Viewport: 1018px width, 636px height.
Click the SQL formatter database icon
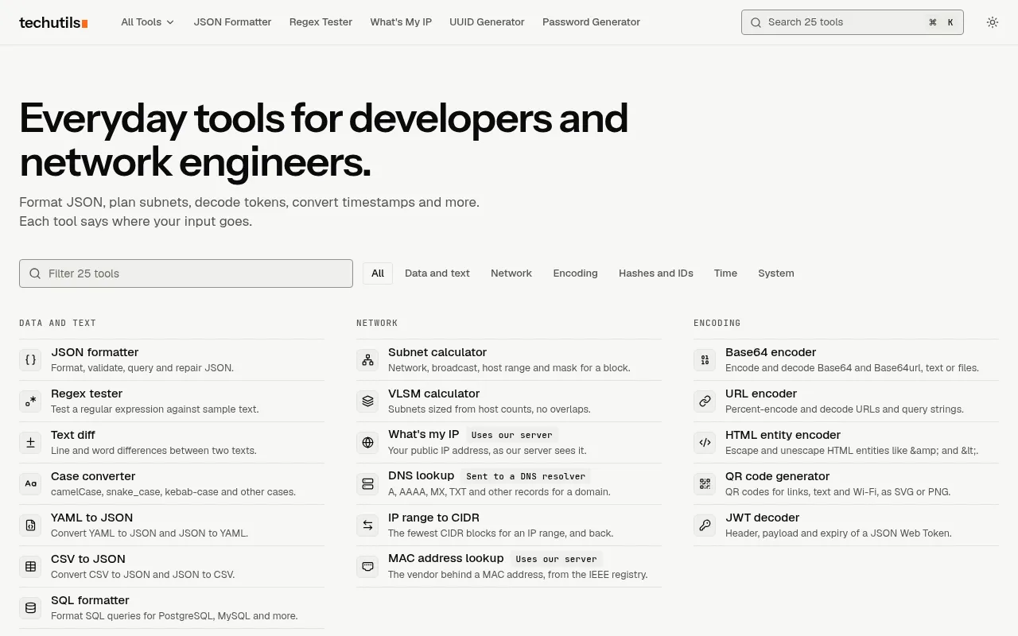[x=30, y=607]
